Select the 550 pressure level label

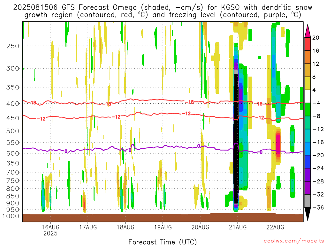coord(12,143)
